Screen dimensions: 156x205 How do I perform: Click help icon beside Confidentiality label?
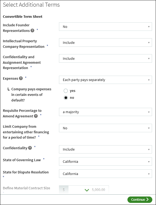[x=30, y=148]
